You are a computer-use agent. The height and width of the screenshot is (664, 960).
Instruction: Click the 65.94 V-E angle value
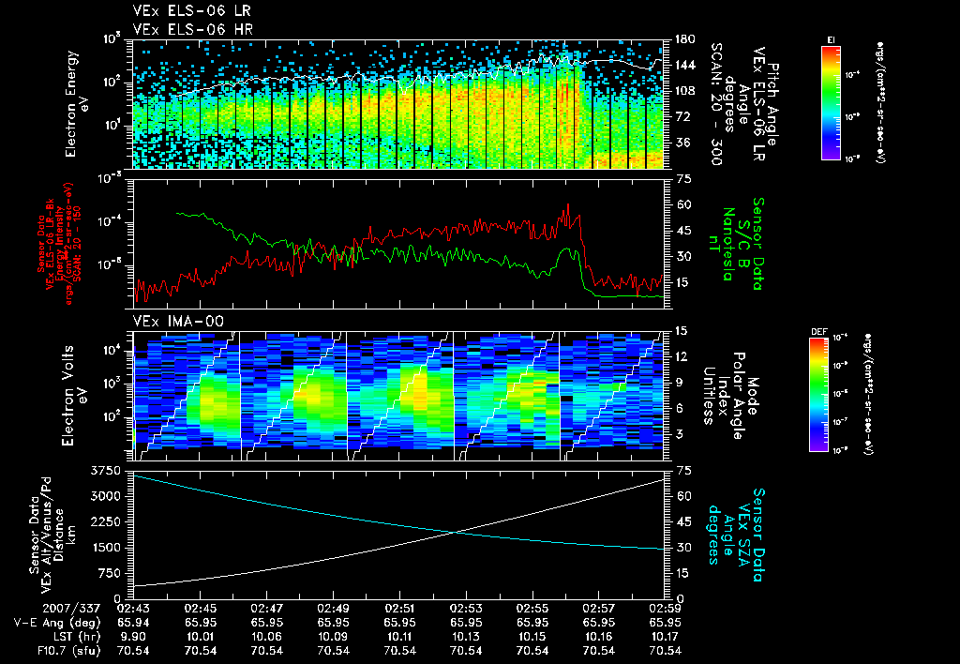[133, 623]
